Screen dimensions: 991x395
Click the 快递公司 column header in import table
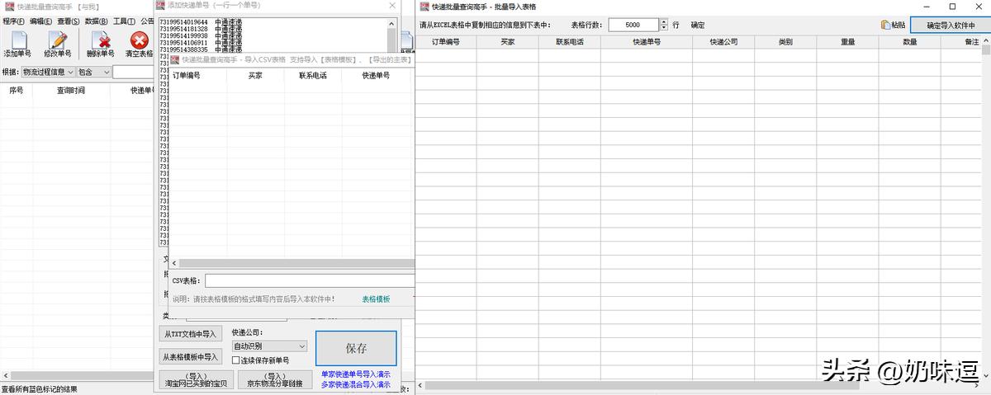coord(723,41)
